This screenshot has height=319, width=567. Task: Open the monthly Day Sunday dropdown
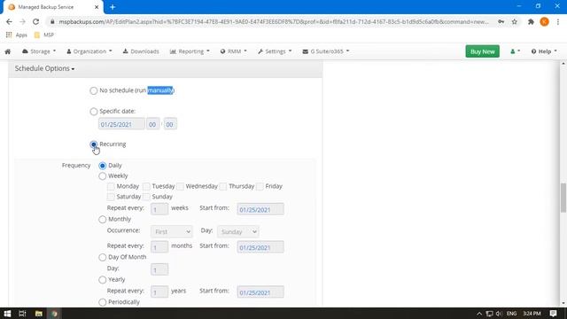(x=238, y=231)
